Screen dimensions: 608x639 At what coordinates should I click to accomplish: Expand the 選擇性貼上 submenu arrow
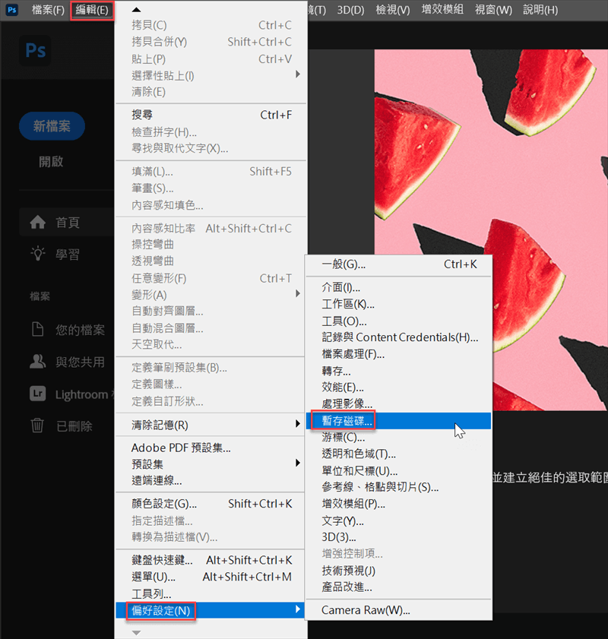tap(298, 74)
